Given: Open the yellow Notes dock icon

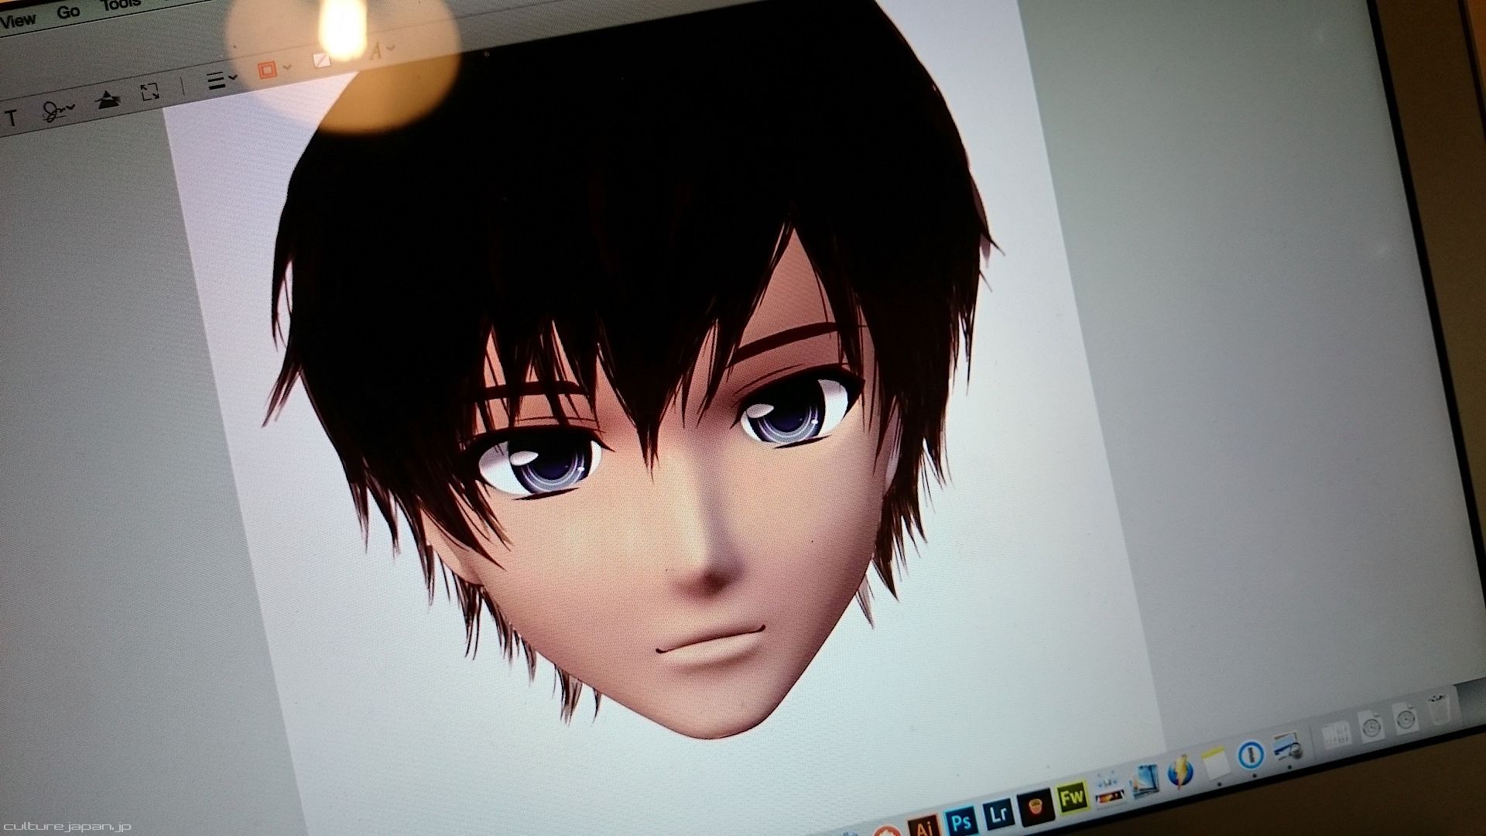Looking at the screenshot, I should [x=1216, y=762].
